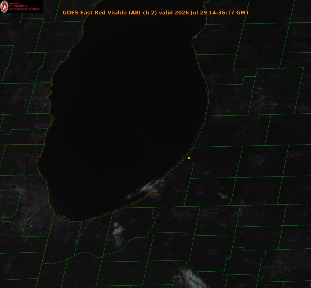Click the 14:36:17 GMT timestamp in the title

229,13
